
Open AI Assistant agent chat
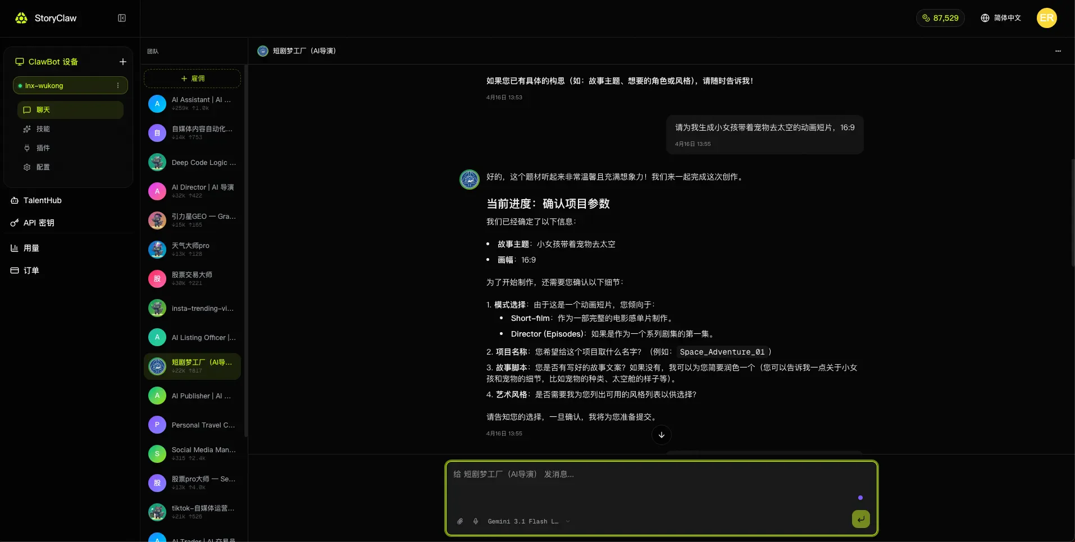192,104
